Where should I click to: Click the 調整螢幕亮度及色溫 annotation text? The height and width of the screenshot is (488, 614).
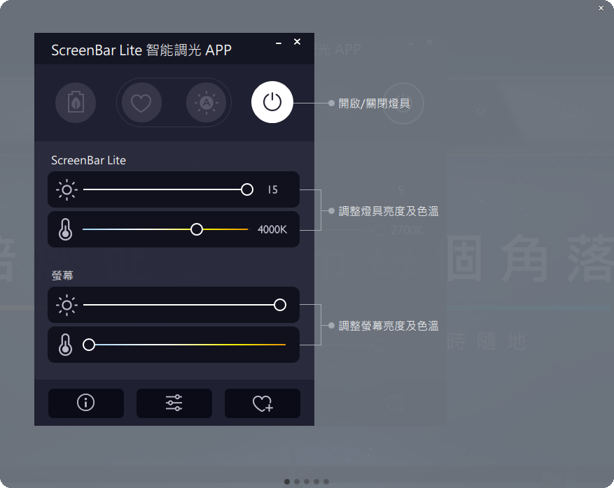pyautogui.click(x=389, y=326)
